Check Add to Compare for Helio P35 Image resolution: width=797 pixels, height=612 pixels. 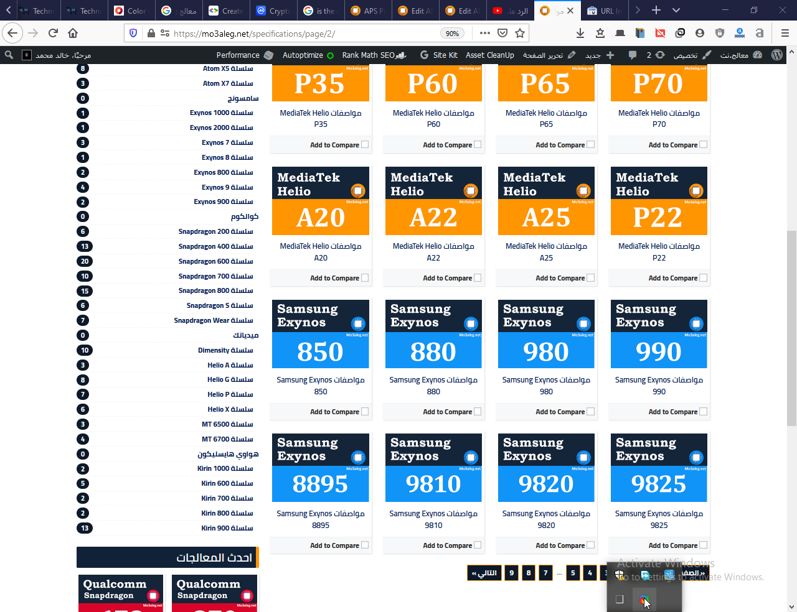pos(365,144)
